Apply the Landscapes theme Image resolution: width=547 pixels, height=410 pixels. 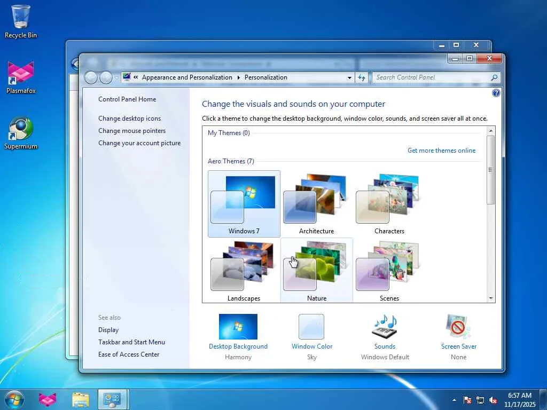tap(244, 271)
